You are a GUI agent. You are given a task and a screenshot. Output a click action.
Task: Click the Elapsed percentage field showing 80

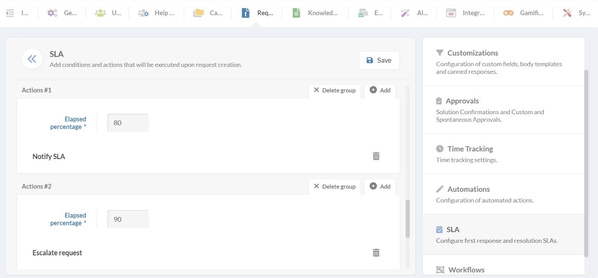click(128, 123)
